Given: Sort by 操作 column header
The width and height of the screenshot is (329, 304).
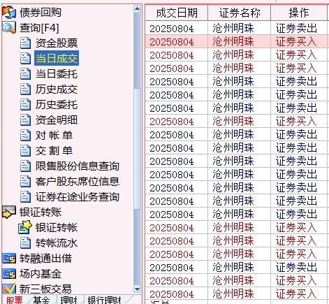Looking at the screenshot, I should tap(299, 13).
